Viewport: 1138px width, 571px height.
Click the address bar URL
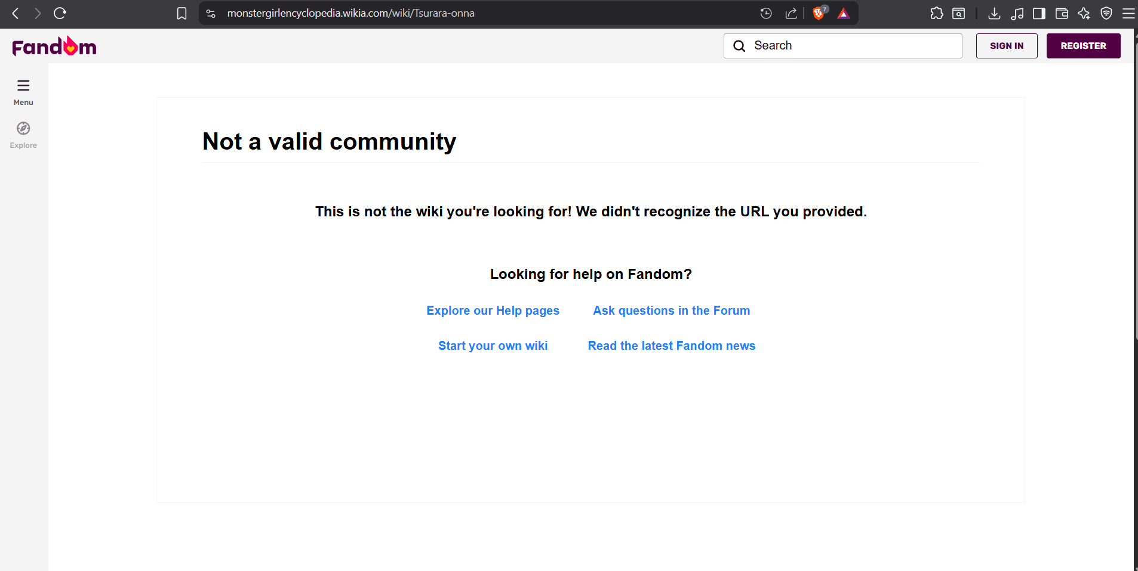pos(350,13)
